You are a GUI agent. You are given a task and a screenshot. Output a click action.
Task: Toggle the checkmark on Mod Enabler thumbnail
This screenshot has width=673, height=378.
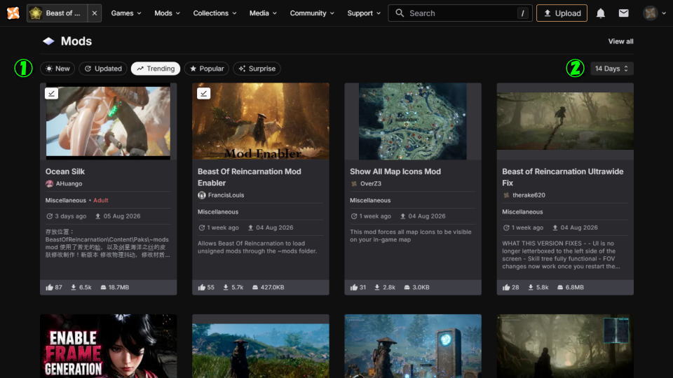(x=204, y=93)
